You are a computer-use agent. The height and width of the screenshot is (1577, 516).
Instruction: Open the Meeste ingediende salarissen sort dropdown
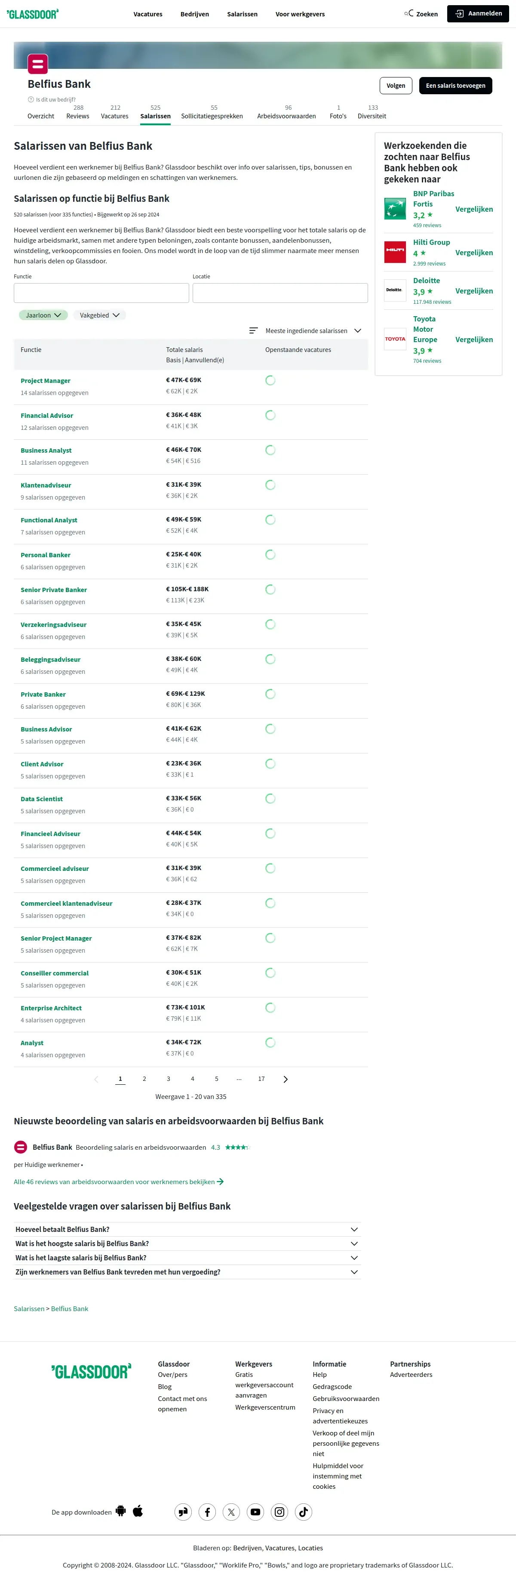click(x=313, y=330)
